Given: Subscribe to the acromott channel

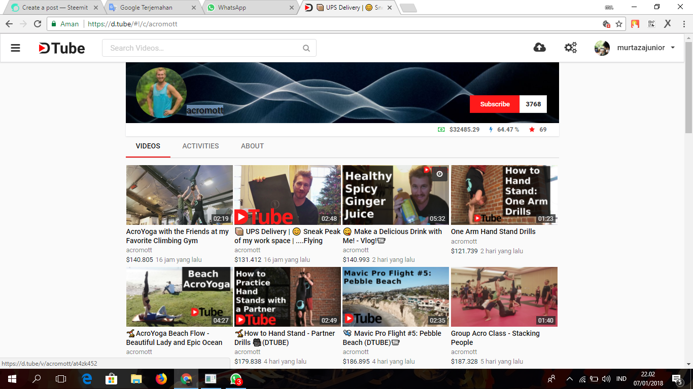Looking at the screenshot, I should (x=494, y=104).
